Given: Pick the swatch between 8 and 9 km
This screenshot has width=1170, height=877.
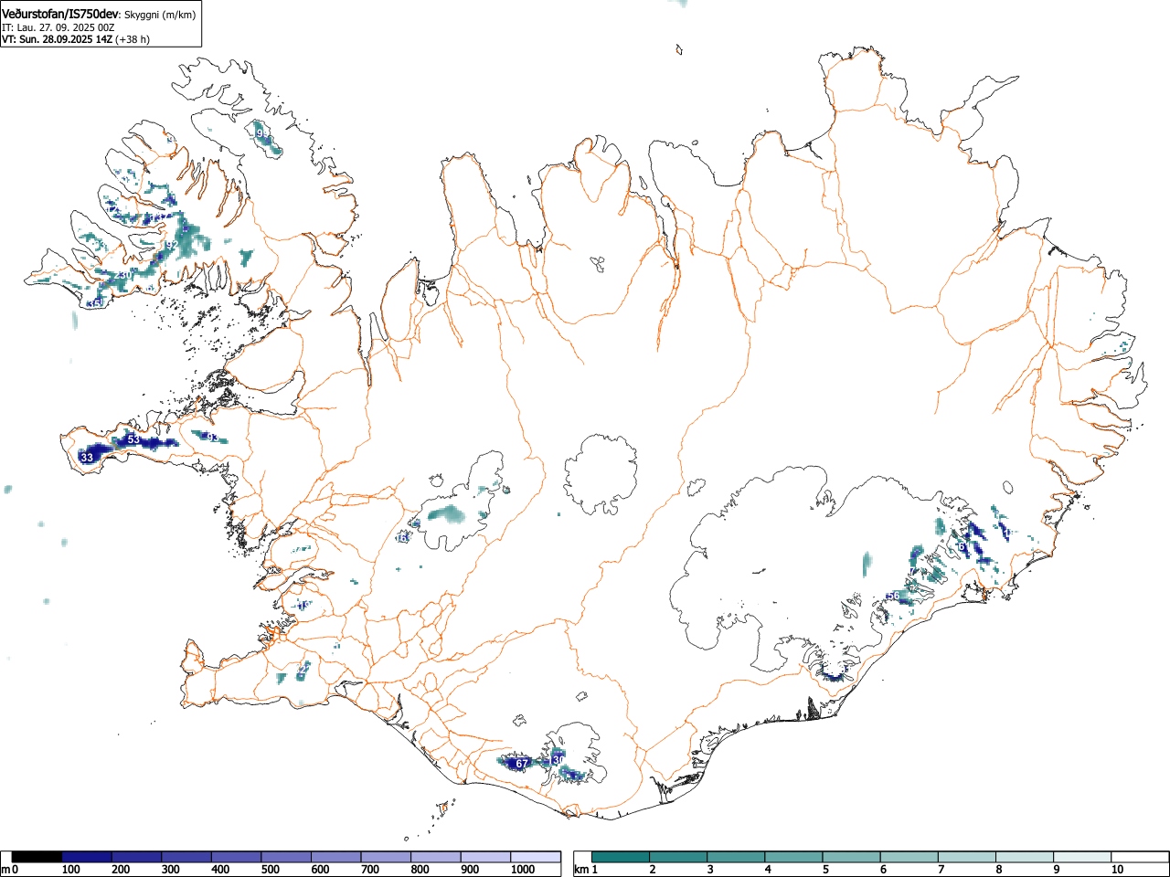Looking at the screenshot, I should pos(1024,857).
